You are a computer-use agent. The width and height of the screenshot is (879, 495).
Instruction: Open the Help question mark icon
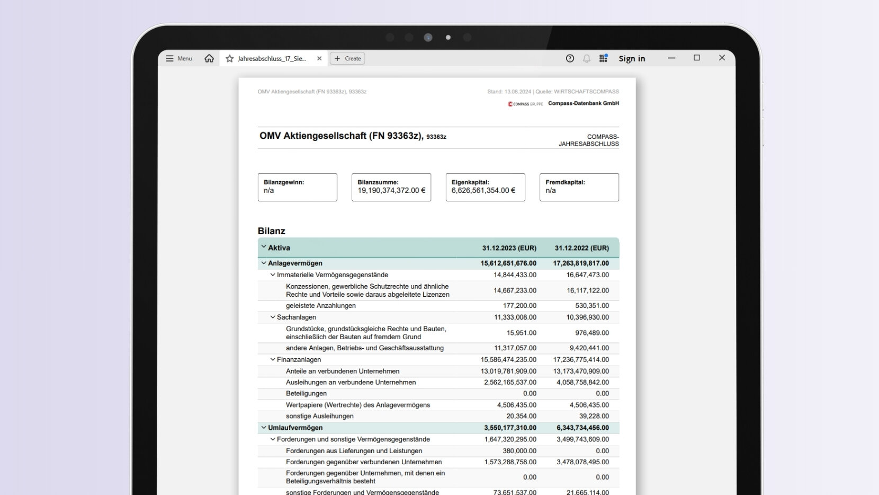[x=570, y=58]
